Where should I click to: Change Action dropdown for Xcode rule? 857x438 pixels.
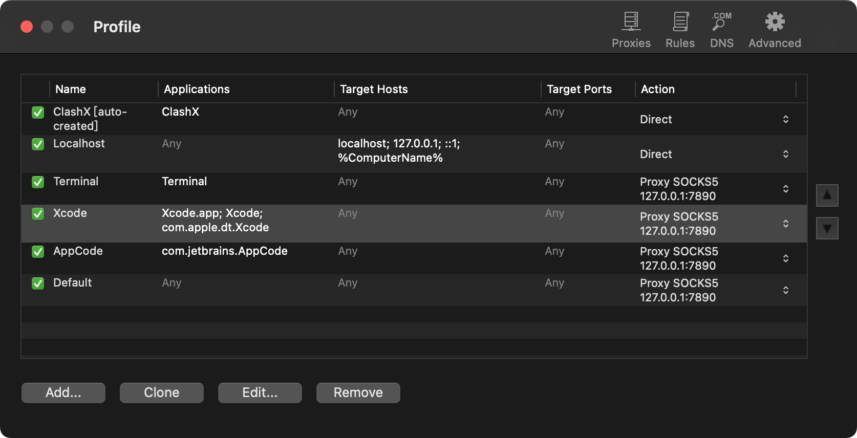(785, 224)
